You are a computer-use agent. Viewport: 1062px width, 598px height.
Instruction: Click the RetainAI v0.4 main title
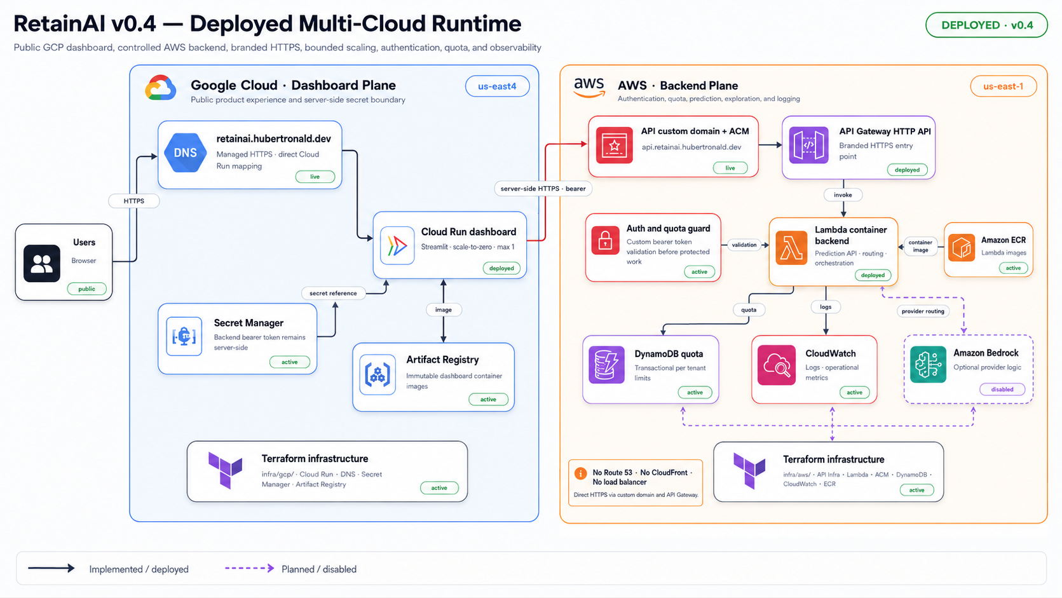(268, 24)
